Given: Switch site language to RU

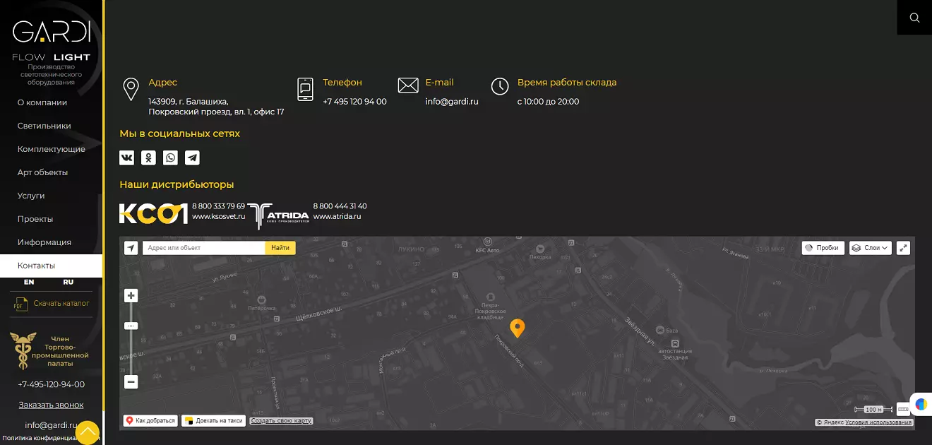Looking at the screenshot, I should (x=68, y=282).
